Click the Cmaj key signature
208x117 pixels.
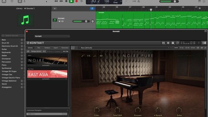point(115,2)
